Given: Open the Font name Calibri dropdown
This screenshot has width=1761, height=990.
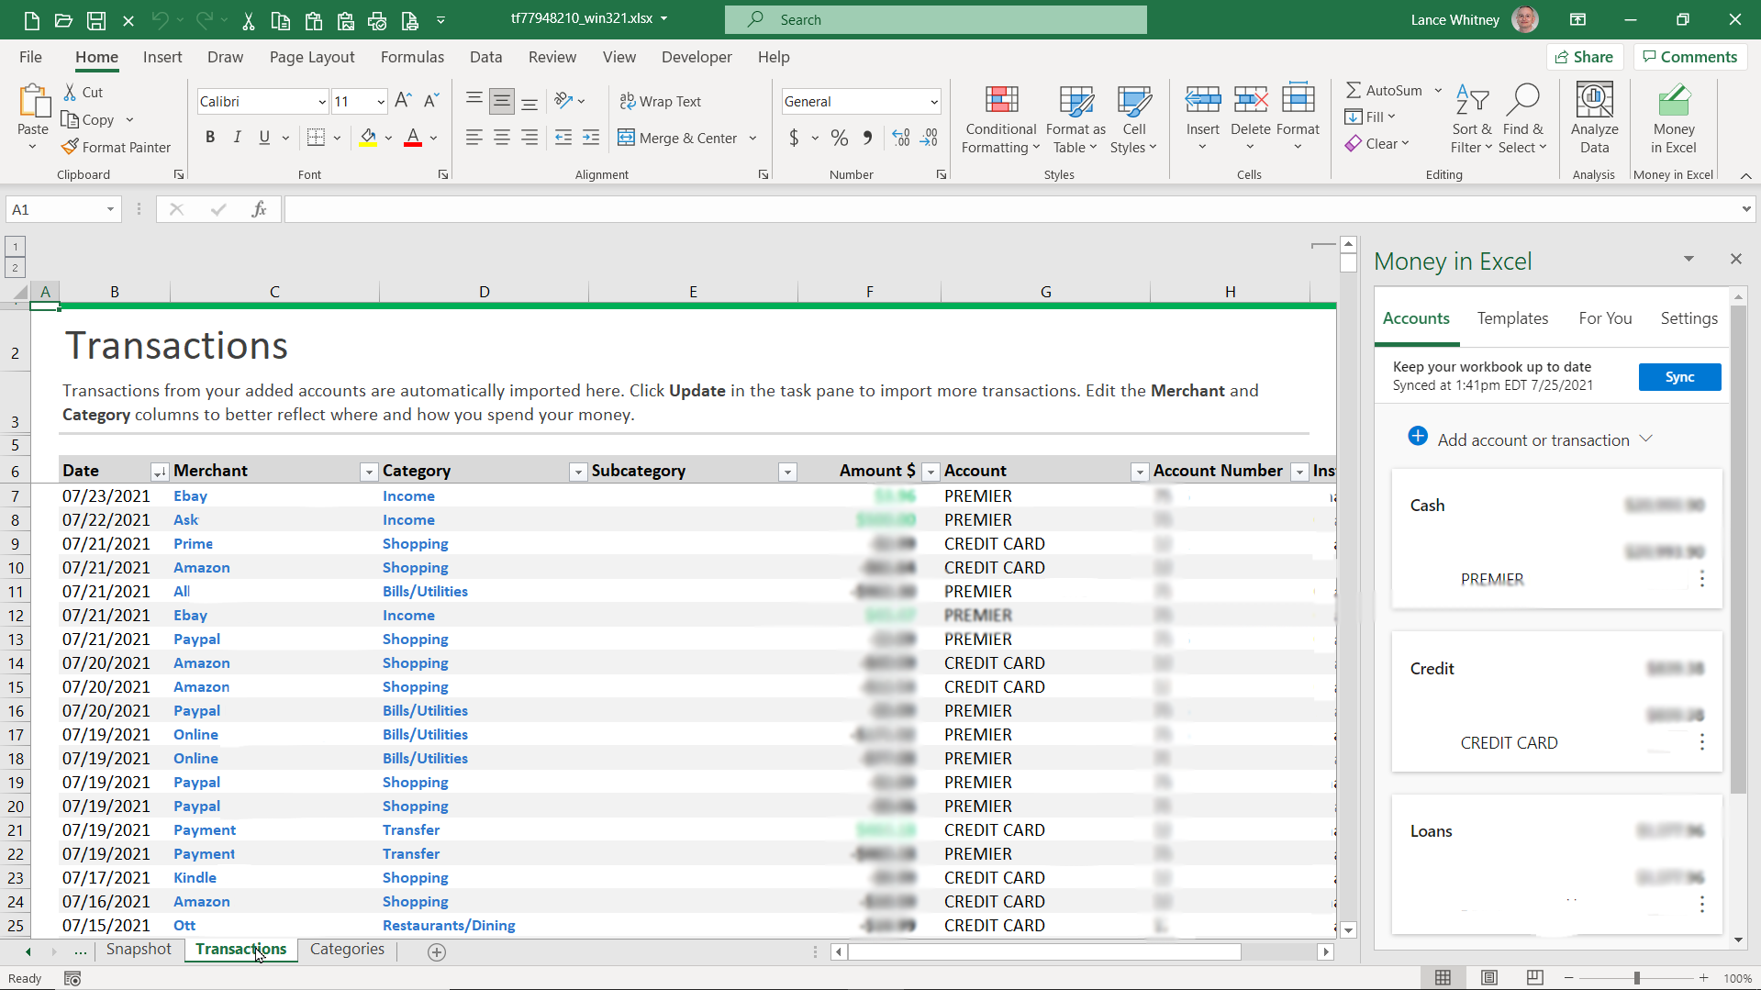Looking at the screenshot, I should pyautogui.click(x=322, y=101).
